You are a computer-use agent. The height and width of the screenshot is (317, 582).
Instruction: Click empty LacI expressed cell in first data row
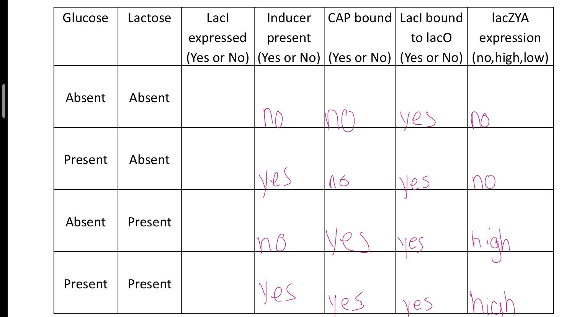tap(218, 96)
